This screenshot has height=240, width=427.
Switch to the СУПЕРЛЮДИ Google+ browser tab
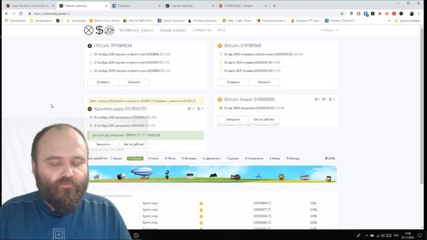click(242, 6)
